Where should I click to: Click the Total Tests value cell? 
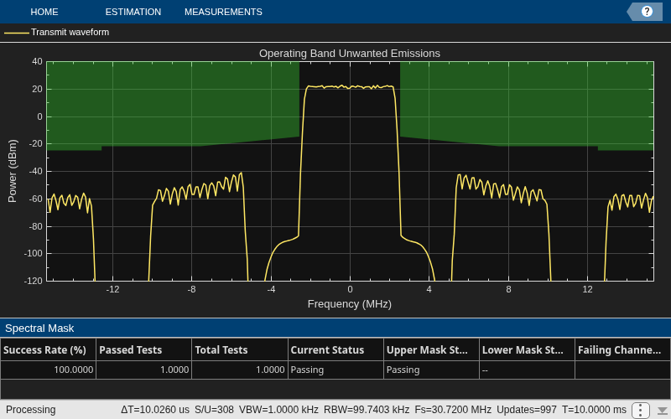click(x=240, y=370)
